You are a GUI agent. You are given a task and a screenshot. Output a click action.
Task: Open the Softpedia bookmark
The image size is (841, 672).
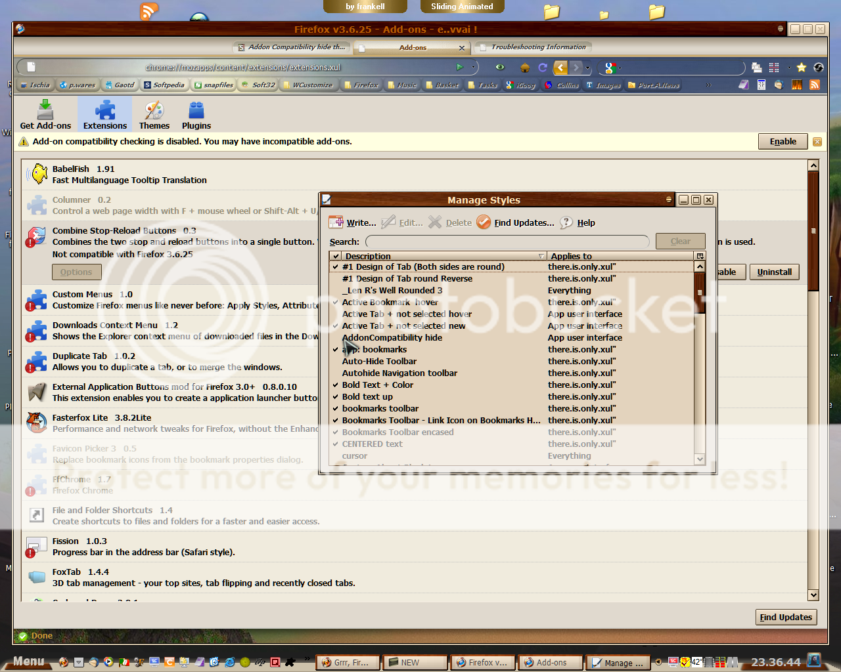[164, 85]
